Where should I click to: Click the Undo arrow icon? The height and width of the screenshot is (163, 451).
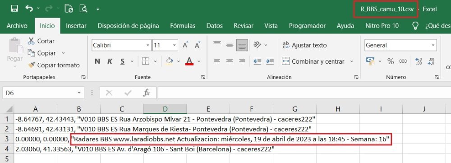coord(29,9)
